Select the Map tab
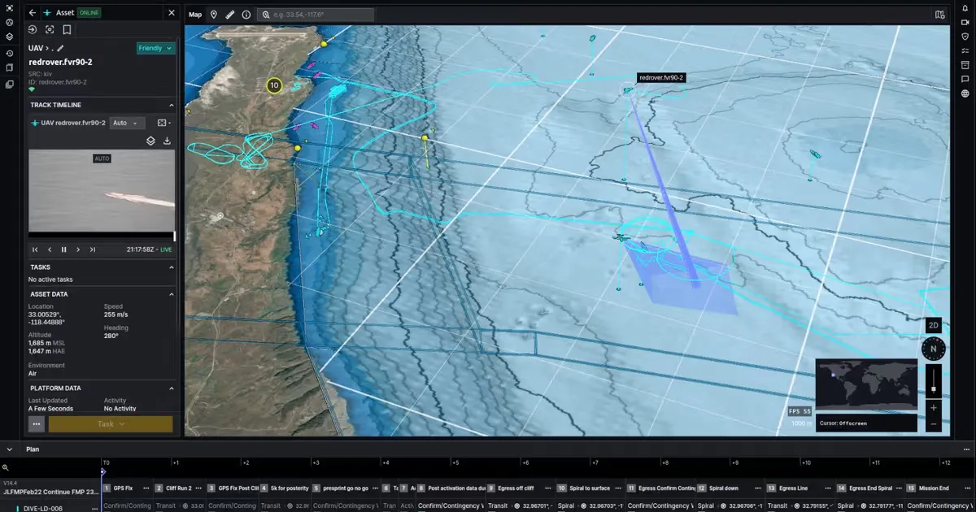 (195, 15)
